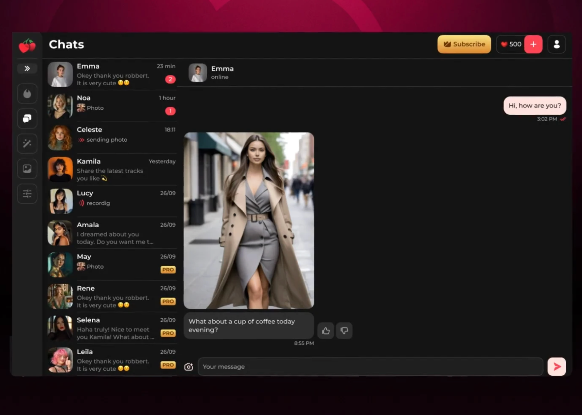This screenshot has height=415, width=582.
Task: Switch to Lucy's chat
Action: pyautogui.click(x=111, y=201)
